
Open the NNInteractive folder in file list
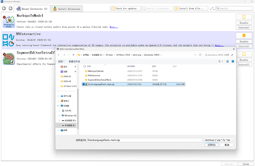94,75
